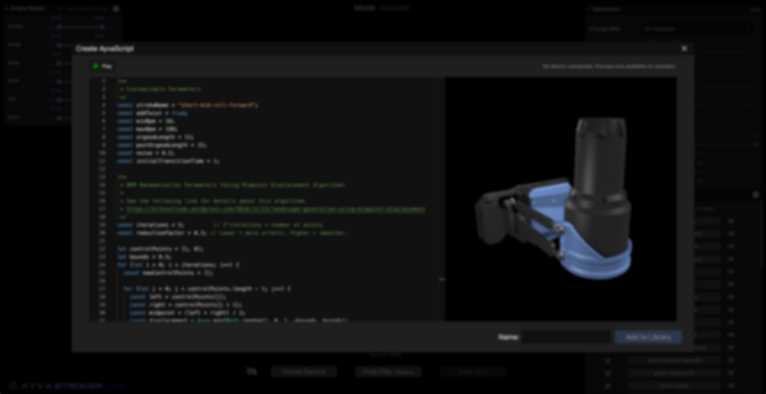Click the green Play icon

click(96, 66)
